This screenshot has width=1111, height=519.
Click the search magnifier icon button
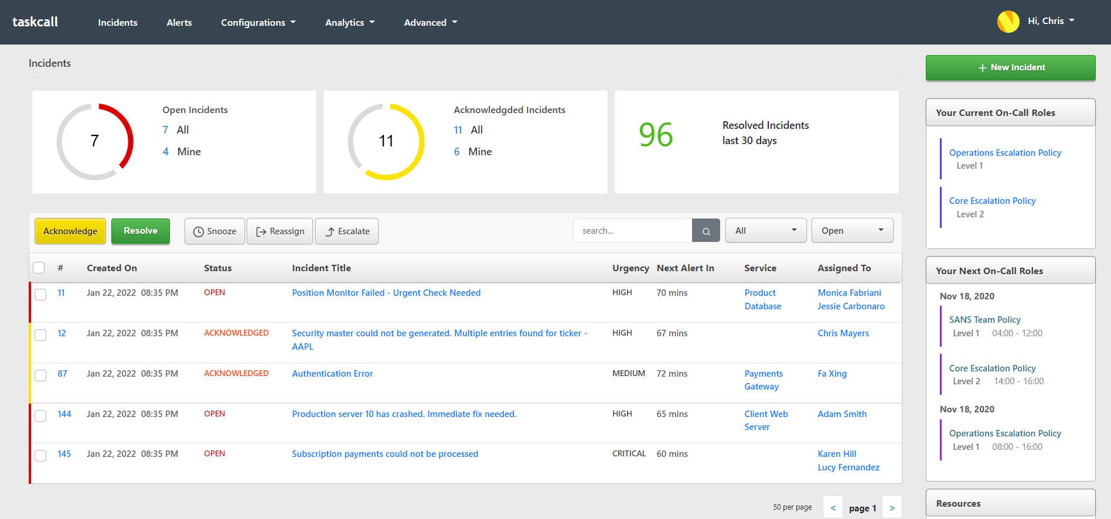706,231
